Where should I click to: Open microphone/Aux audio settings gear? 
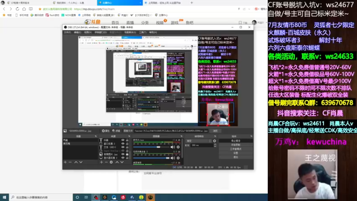click(x=178, y=147)
